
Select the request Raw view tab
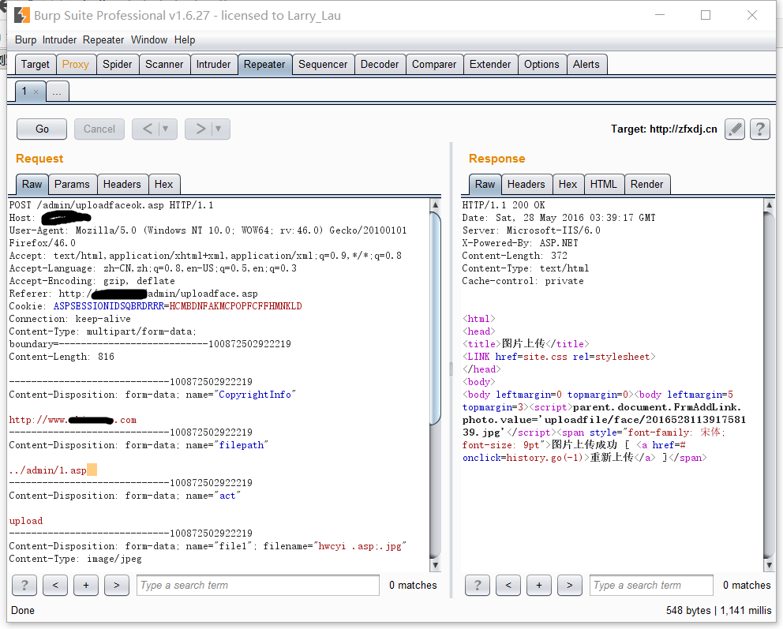[32, 184]
